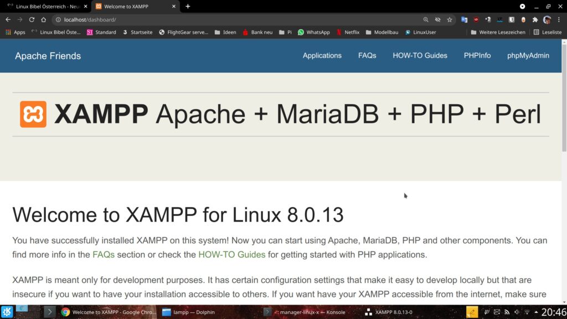
Task: Bookmark this page with the star icon
Action: [x=450, y=19]
